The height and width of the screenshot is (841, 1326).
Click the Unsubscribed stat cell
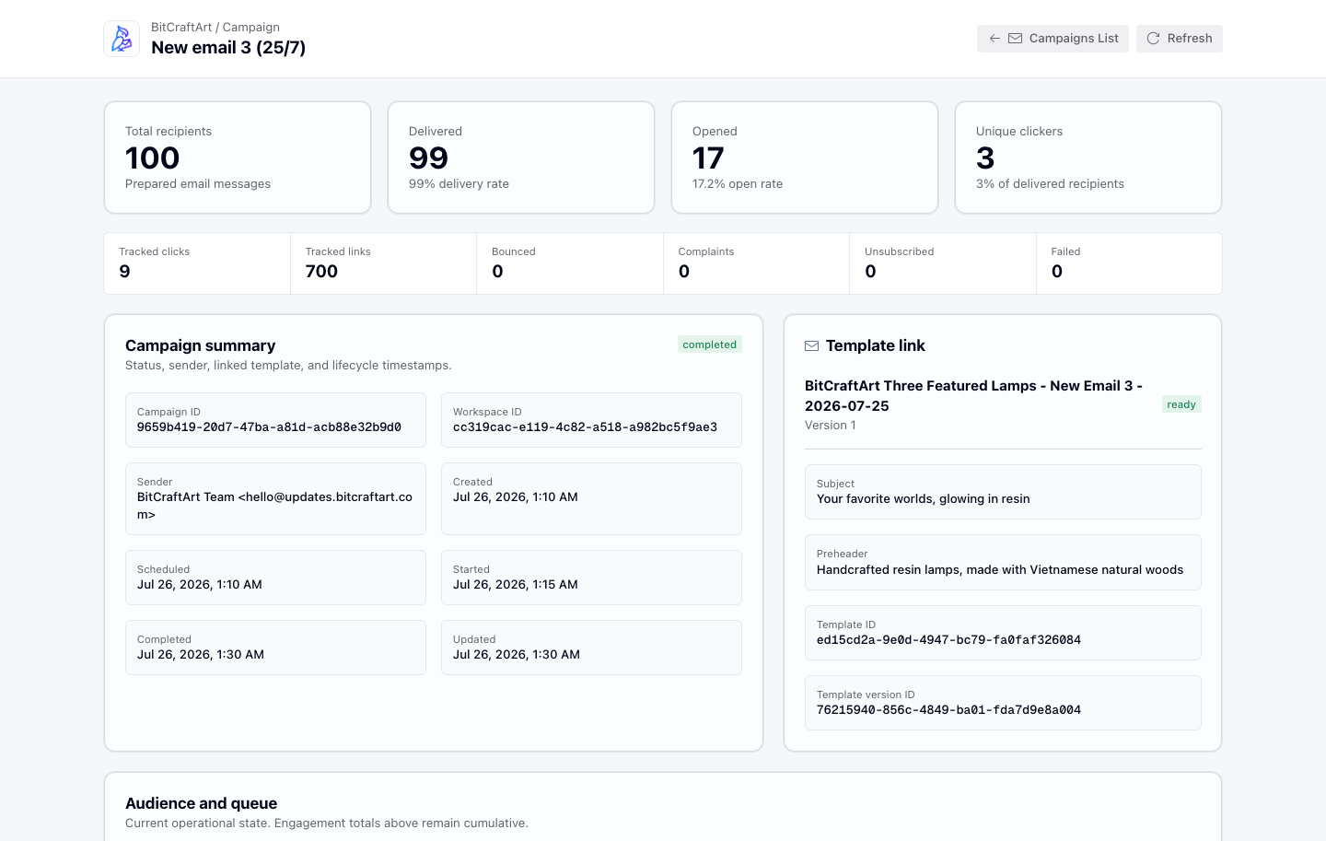pyautogui.click(x=943, y=263)
